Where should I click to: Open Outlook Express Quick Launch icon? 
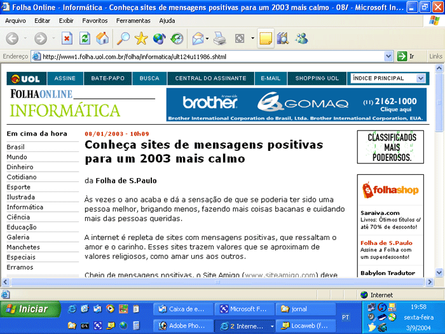pos(97,309)
